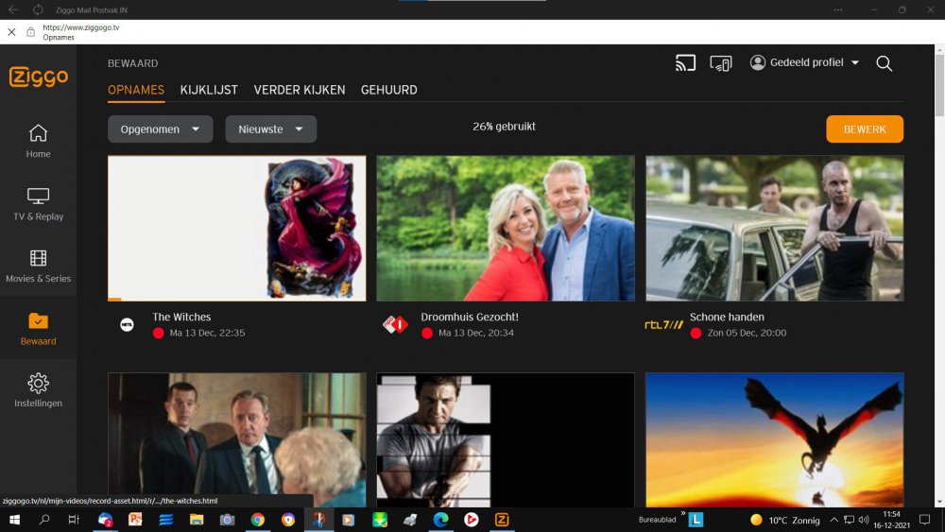Open the GEHUURD tab

[388, 90]
